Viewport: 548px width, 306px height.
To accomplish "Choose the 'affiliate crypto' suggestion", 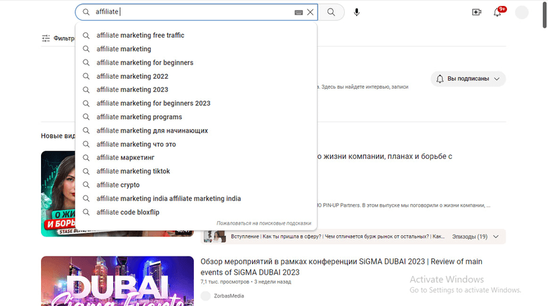I will [196, 185].
